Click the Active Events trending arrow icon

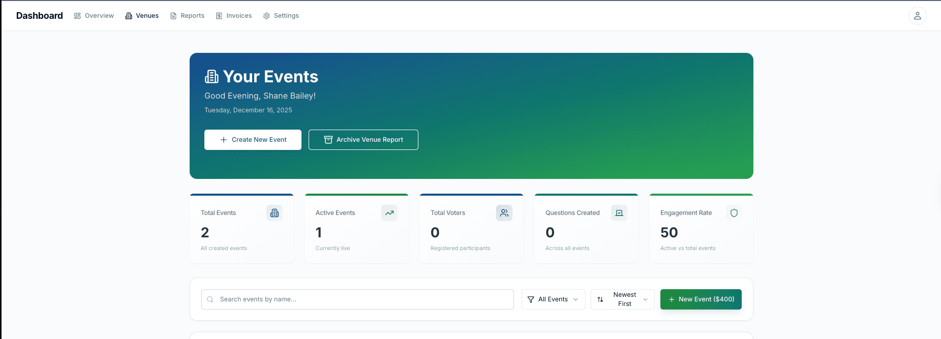[x=389, y=213]
